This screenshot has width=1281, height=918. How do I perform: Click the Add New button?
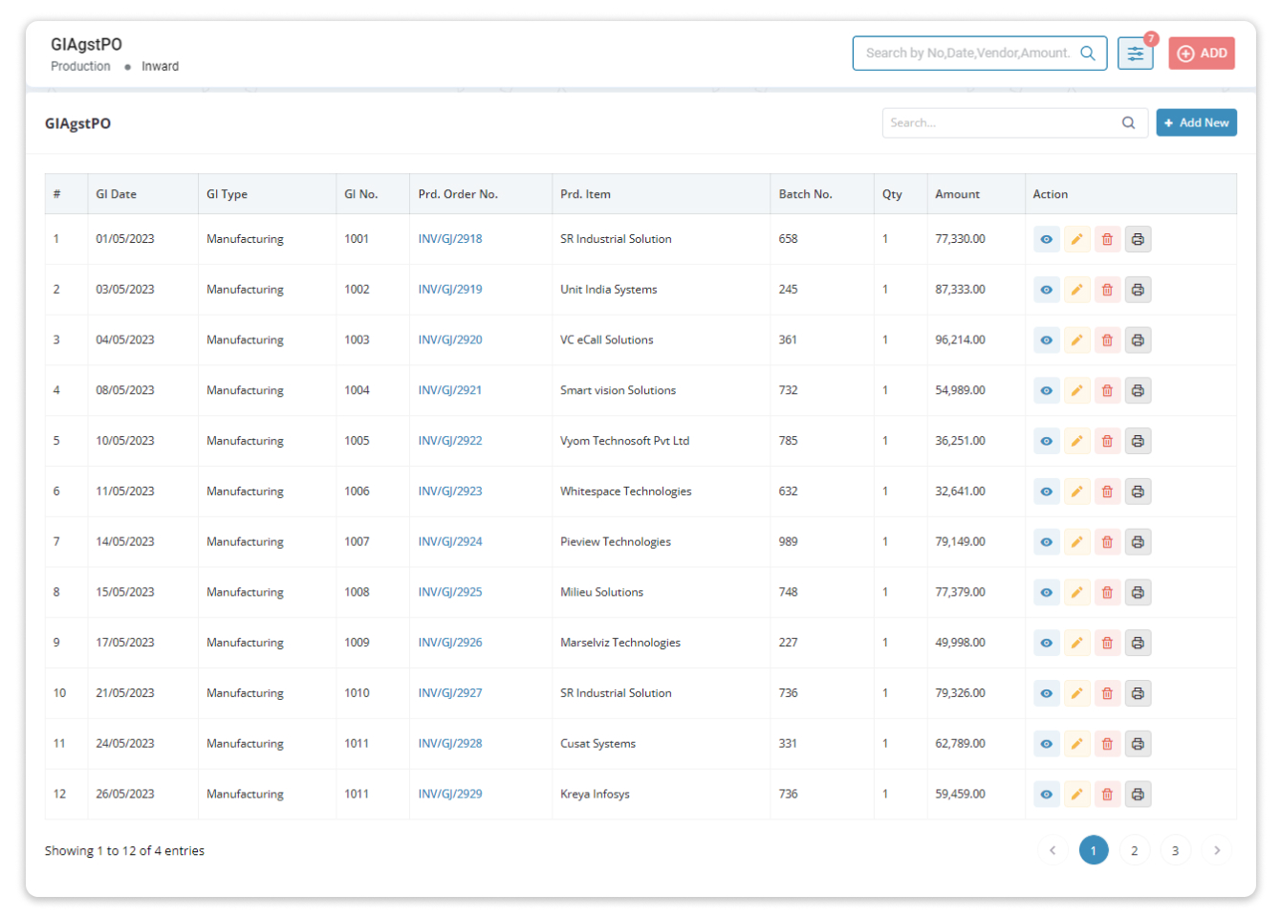coord(1196,122)
